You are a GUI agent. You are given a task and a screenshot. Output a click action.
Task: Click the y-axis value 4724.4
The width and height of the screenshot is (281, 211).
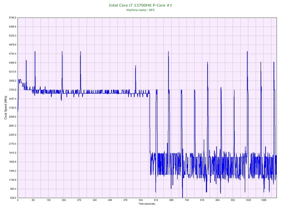point(13,54)
